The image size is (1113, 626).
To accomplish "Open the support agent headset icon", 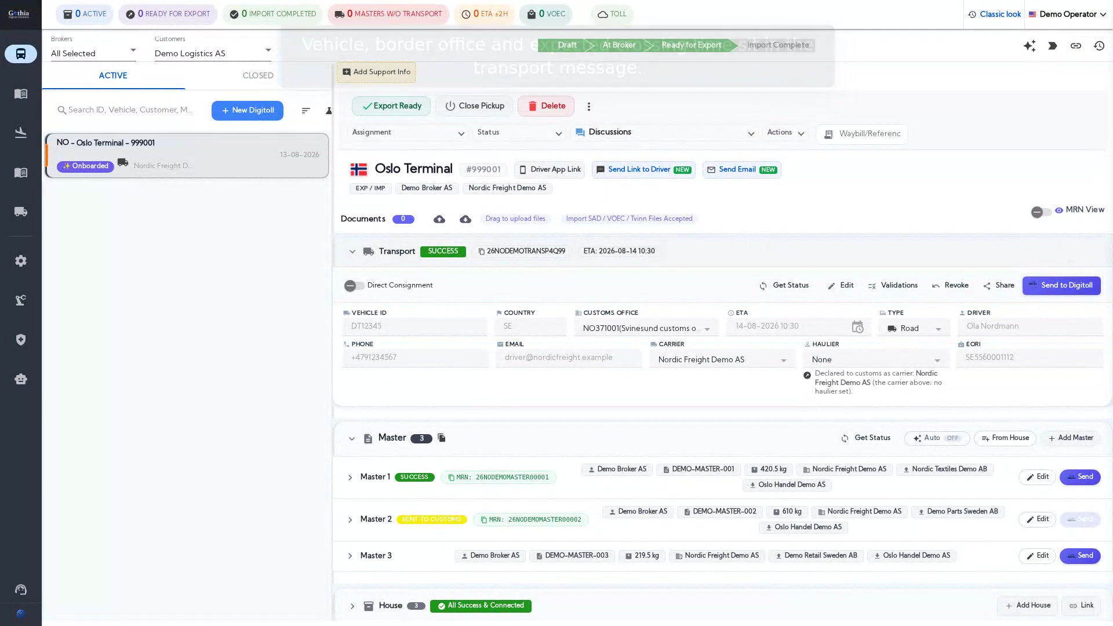I will [21, 590].
